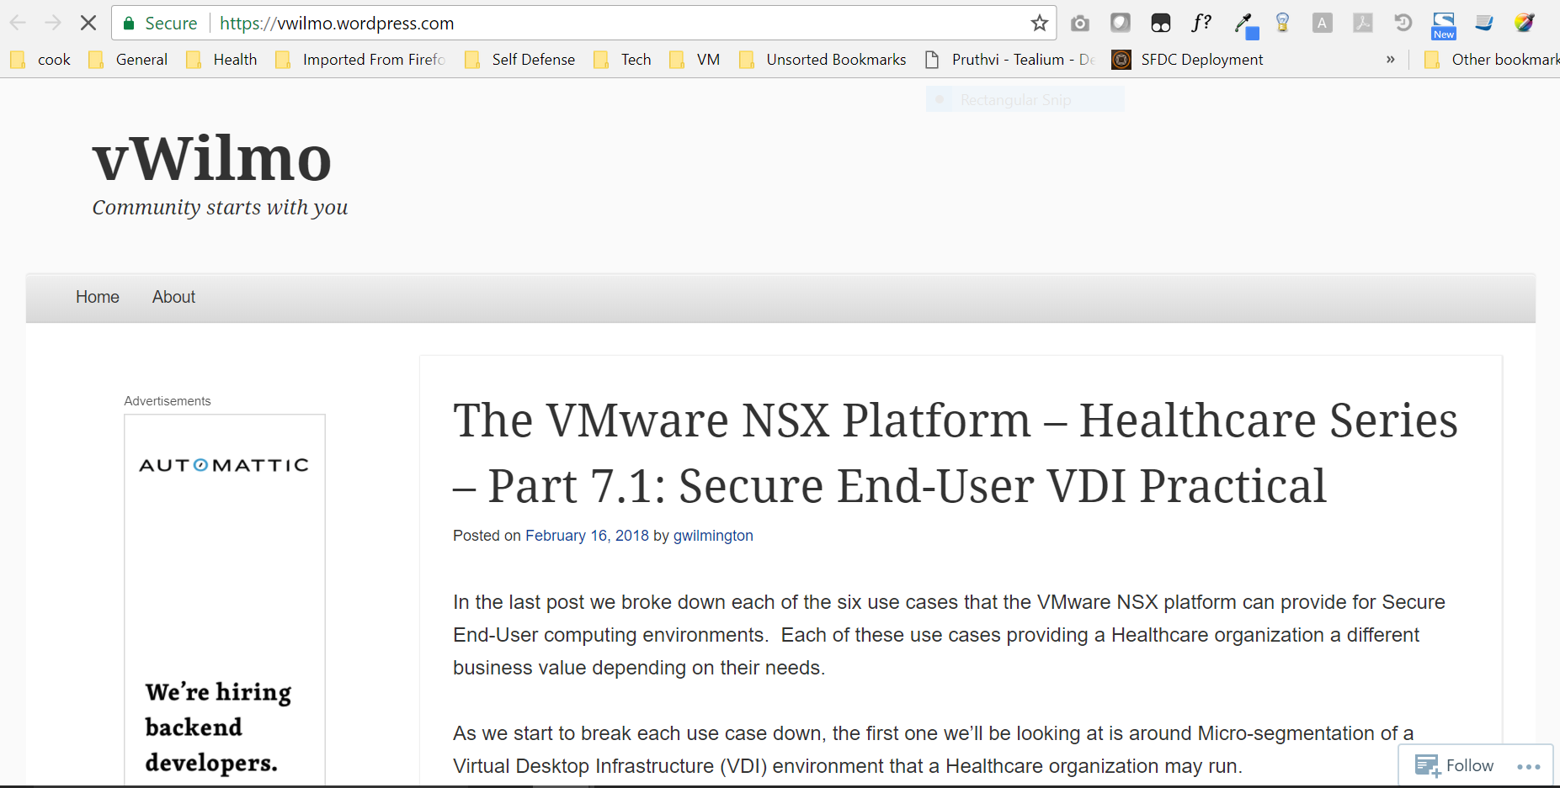Go to the Home menu item
This screenshot has height=788, width=1560.
click(98, 297)
